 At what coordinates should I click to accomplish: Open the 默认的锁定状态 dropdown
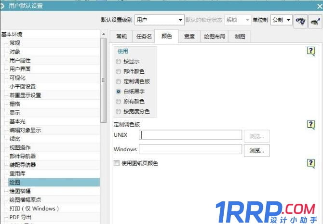coord(238,20)
